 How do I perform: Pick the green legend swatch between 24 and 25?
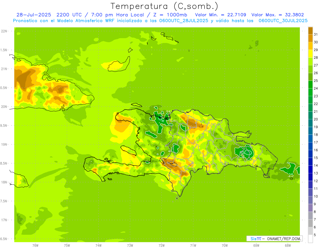click(310, 85)
